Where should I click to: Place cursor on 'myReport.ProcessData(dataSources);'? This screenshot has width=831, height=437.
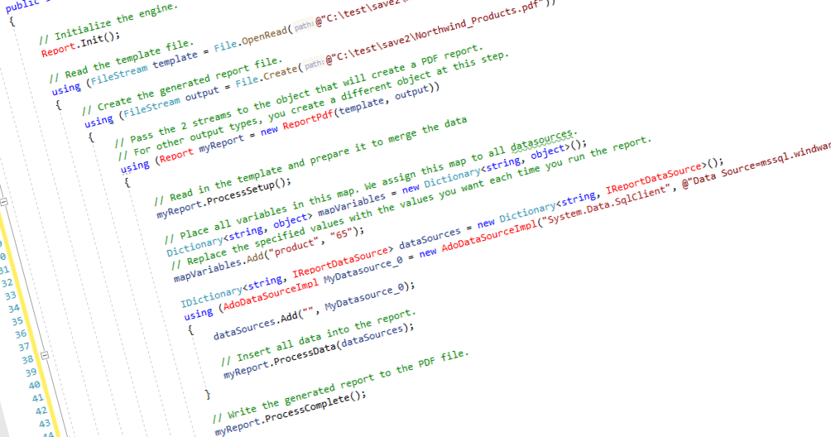(319, 351)
